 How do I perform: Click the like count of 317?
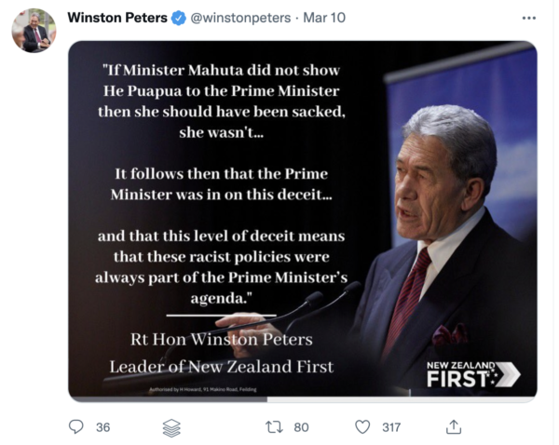(391, 427)
